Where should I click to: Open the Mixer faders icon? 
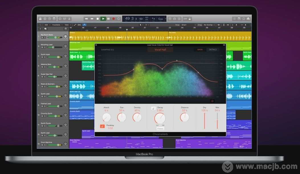pos(65,19)
